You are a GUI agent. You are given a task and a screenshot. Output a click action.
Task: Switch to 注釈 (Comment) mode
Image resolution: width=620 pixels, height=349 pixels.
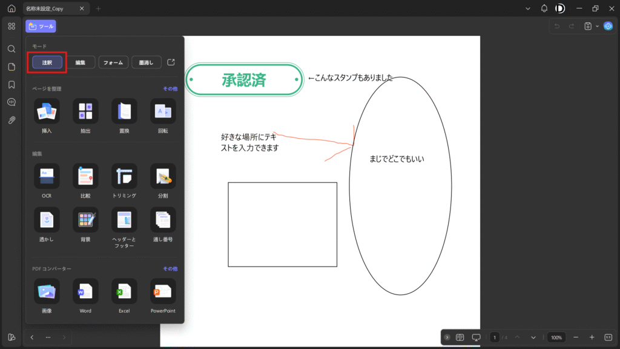pyautogui.click(x=47, y=62)
